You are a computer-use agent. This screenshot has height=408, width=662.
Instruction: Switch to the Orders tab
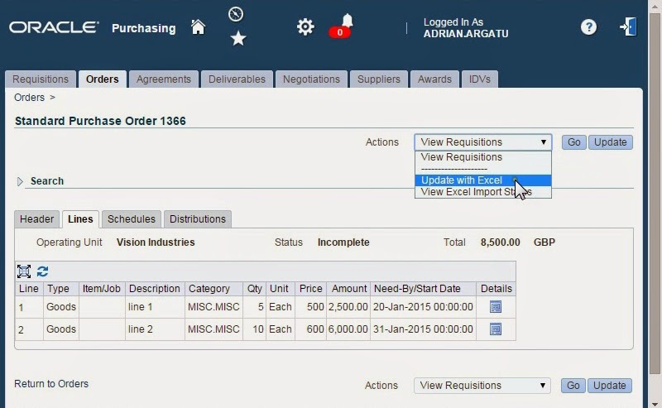(x=102, y=79)
